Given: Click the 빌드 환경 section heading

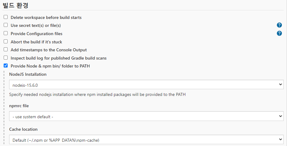Looking at the screenshot, I should tap(15, 5).
